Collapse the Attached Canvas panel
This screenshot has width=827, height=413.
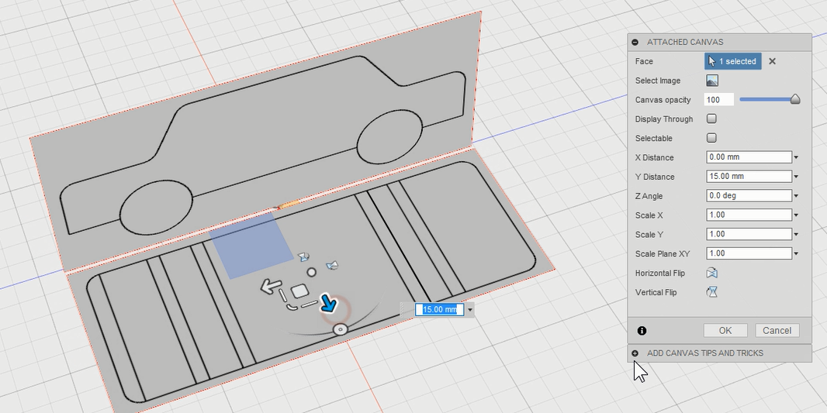[635, 42]
